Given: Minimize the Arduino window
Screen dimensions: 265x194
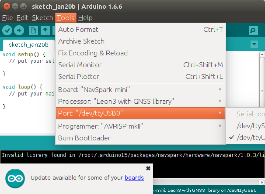Looking at the screenshot, I should click(x=15, y=7).
